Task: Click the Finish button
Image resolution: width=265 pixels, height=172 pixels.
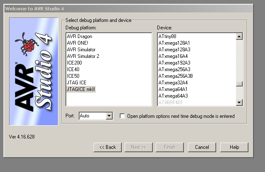Action: [170, 147]
